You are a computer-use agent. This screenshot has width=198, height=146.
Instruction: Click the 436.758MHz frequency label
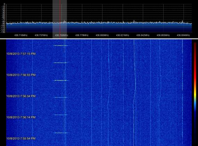(61, 35)
